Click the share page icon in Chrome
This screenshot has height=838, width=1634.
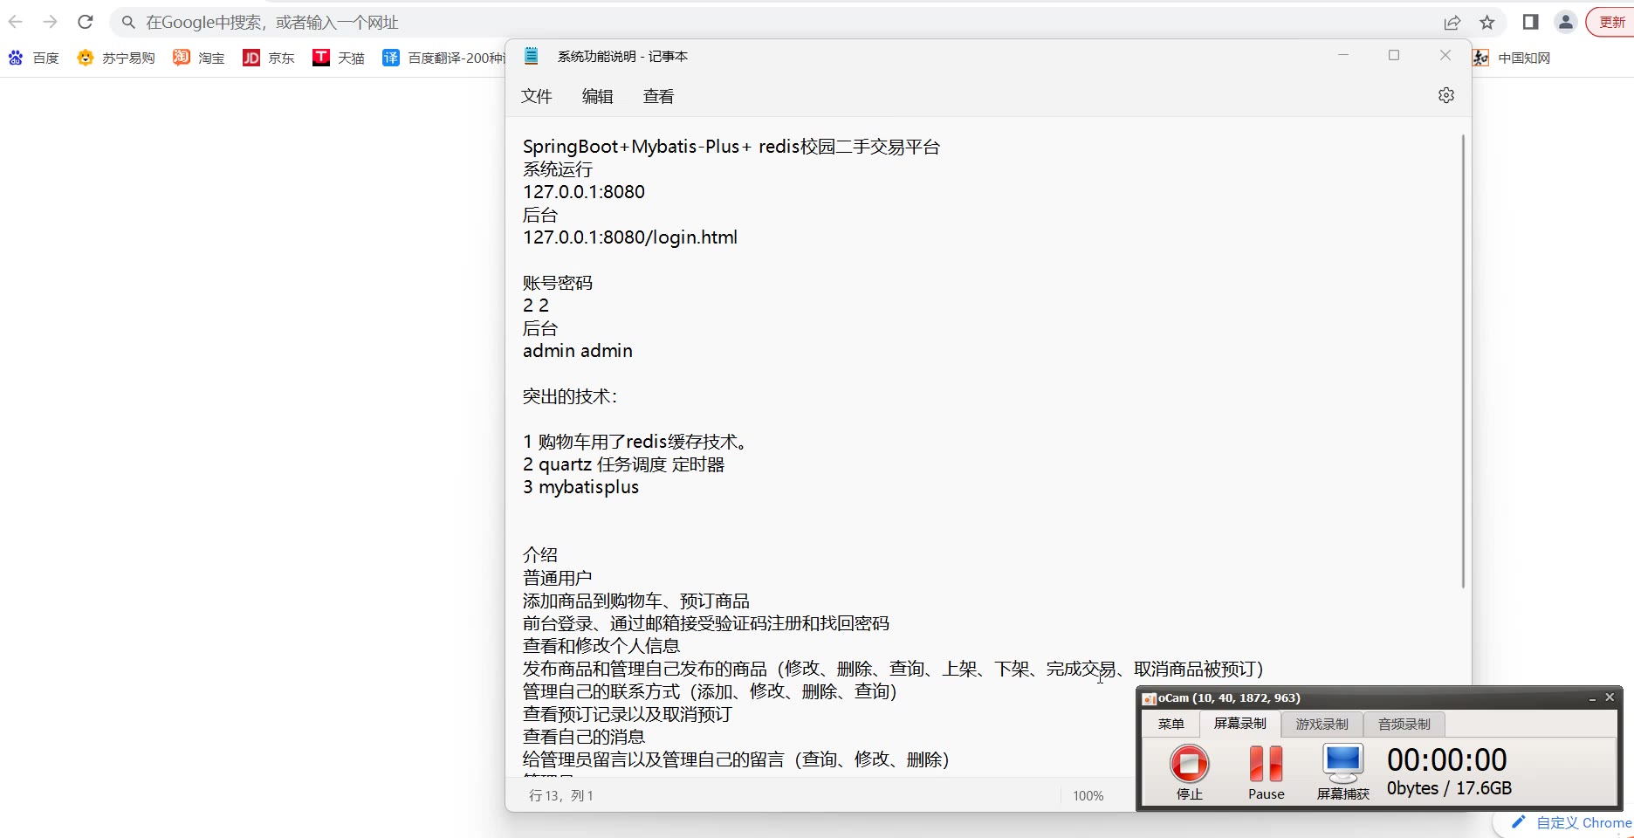coord(1452,23)
